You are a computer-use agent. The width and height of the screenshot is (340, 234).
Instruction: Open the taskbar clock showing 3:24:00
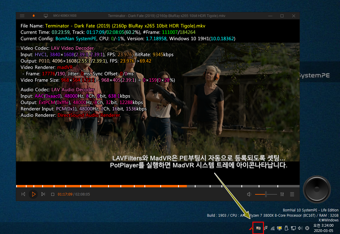pos(323,228)
